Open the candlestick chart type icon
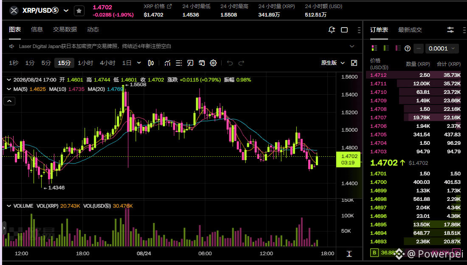This screenshot has height=265, width=467. point(151,63)
